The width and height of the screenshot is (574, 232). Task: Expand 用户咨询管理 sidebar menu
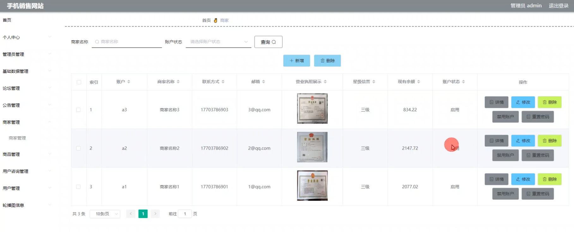(x=27, y=171)
